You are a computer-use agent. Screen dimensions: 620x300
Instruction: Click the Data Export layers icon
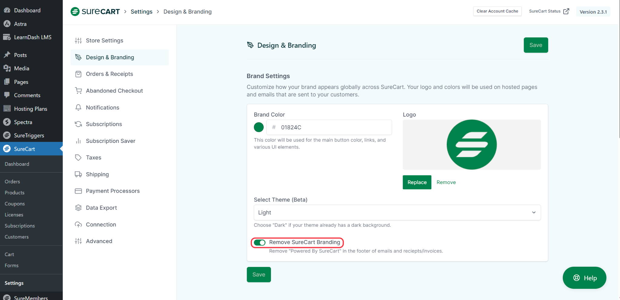coord(78,208)
